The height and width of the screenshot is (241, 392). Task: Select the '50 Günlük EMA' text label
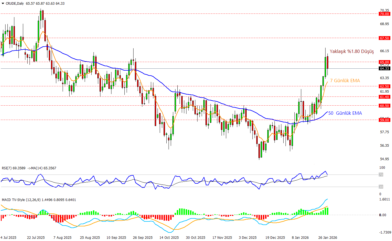coord(345,113)
